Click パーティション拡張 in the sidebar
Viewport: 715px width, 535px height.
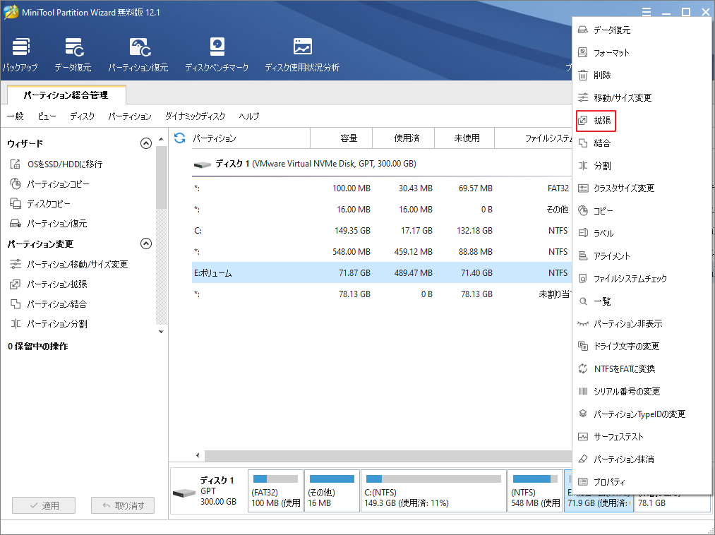(x=48, y=284)
